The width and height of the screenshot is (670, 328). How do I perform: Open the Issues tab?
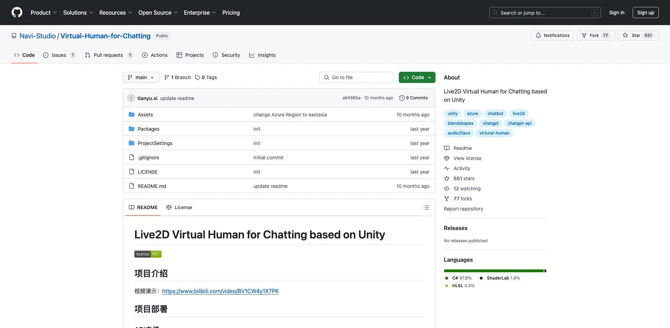tap(59, 55)
